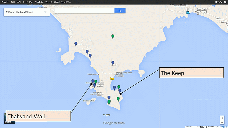
Task: Expand the もっと見る dropdown menu
Action: [x=66, y=2]
